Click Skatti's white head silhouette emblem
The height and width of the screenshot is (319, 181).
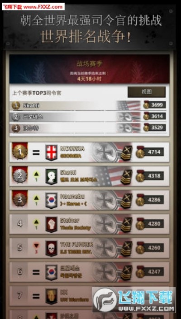tap(51, 177)
